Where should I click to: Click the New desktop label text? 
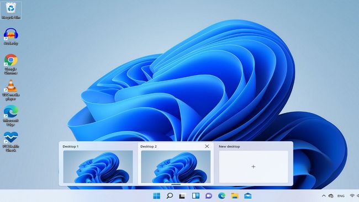(x=229, y=146)
